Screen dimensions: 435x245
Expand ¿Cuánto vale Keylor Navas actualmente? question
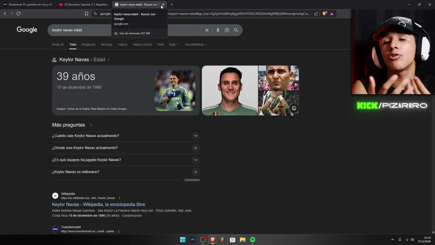pos(126,136)
